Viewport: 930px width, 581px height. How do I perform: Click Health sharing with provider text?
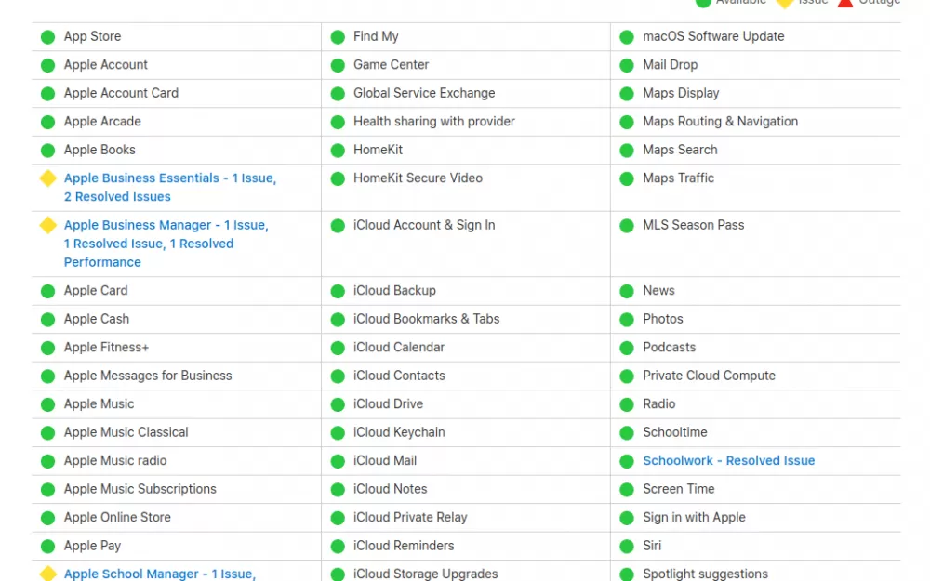(434, 122)
